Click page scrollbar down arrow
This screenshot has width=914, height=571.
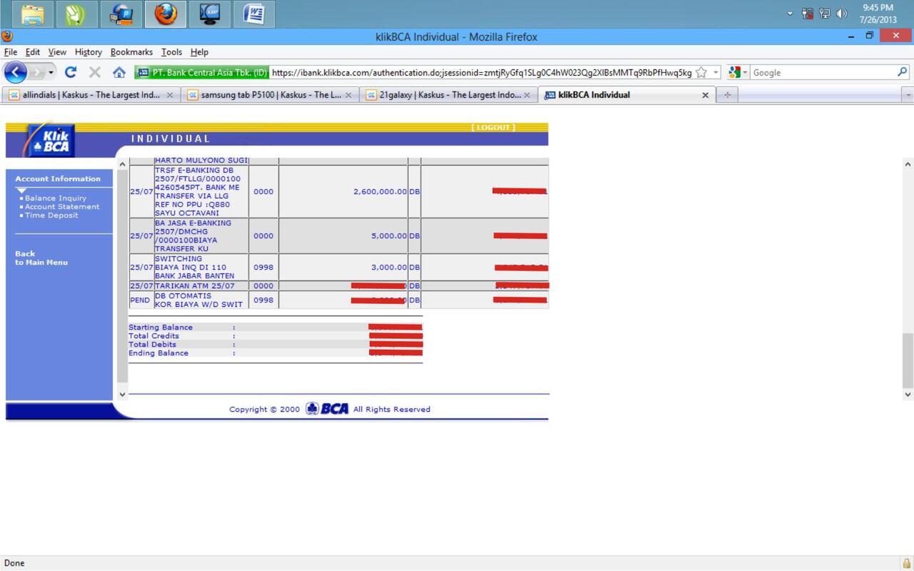tap(908, 394)
